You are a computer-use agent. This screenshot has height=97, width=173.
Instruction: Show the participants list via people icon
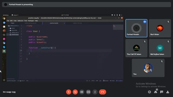156,92
